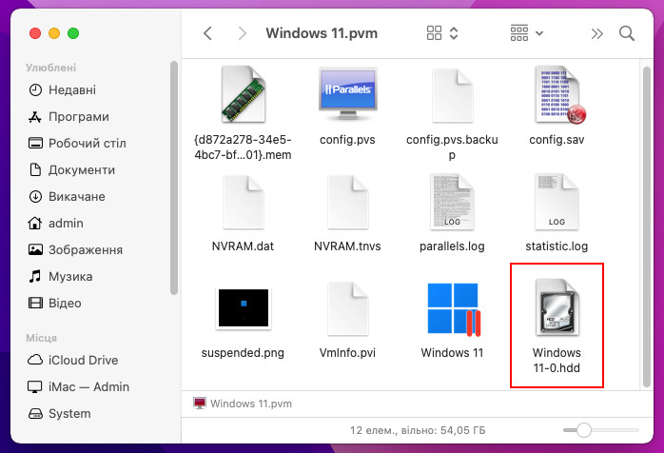Select the Windows 11-0.hdd disk icon
This screenshot has width=664, height=453.
point(557,307)
